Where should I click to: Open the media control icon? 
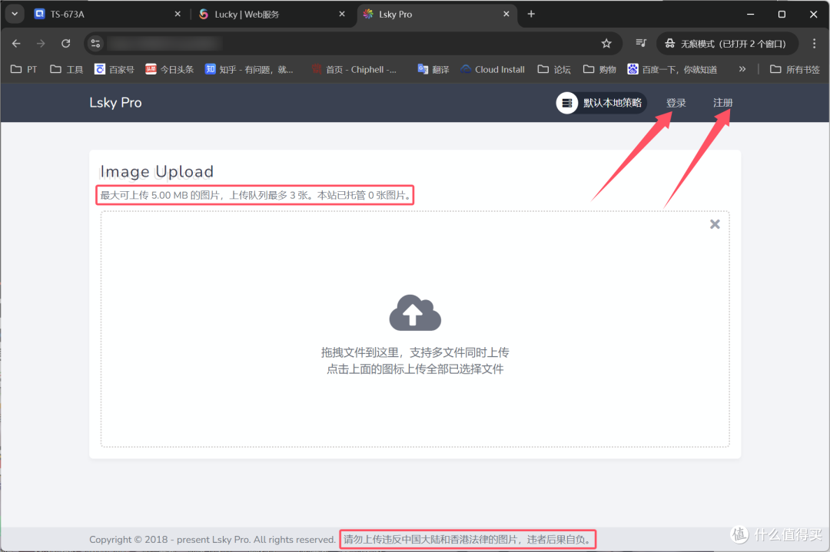[641, 43]
